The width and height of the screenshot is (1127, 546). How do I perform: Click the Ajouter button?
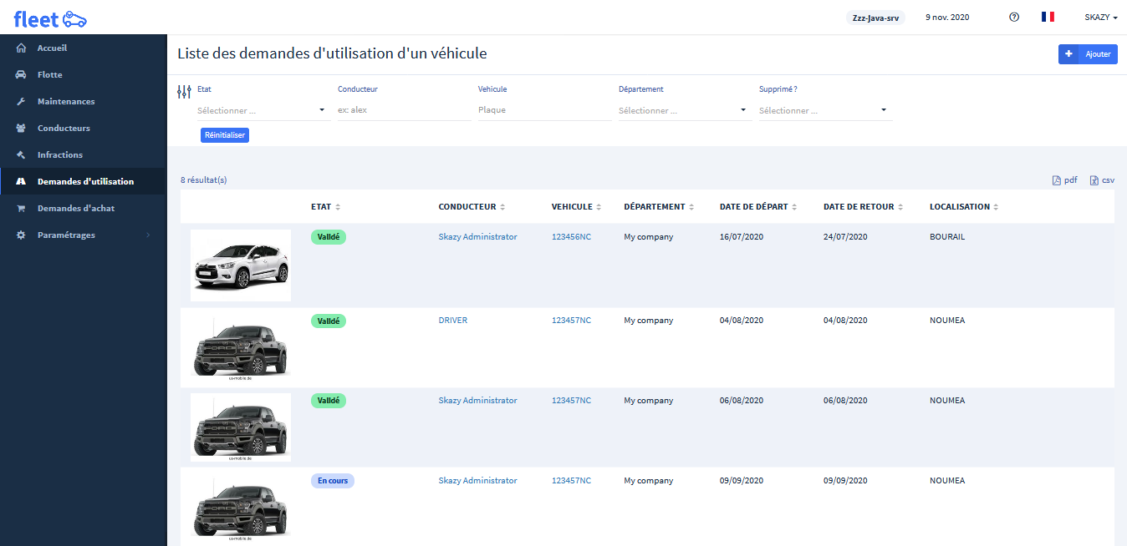tap(1088, 53)
